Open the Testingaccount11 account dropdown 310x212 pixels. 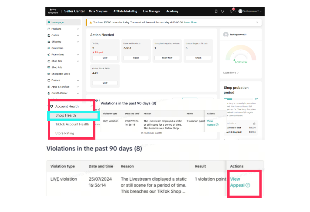tap(250, 11)
